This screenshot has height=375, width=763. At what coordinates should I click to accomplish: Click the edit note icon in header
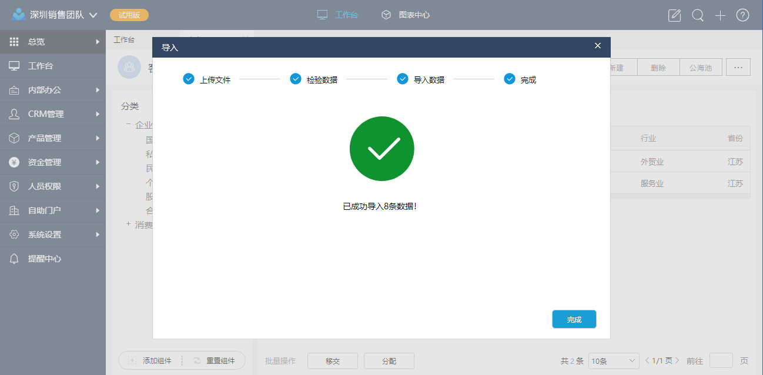pos(674,15)
